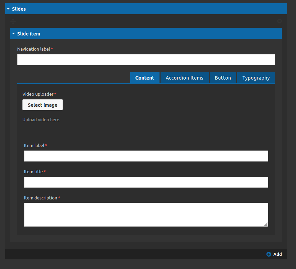
Task: Click the Add text link
Action: tap(277, 254)
